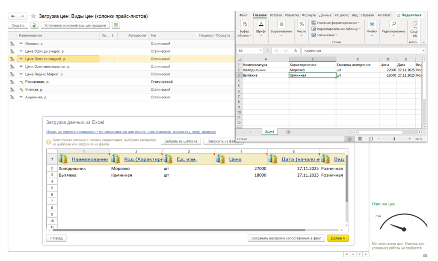Go back with the left arrow button
The image size is (438, 261).
click(12, 16)
